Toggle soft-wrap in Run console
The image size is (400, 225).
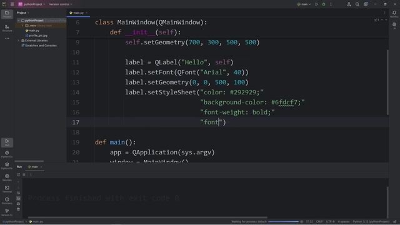18,193
